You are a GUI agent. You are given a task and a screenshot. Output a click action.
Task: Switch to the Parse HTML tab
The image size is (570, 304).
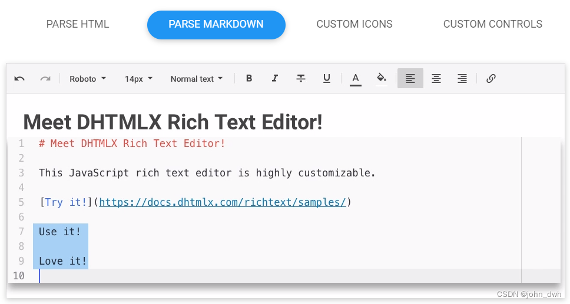(x=77, y=24)
